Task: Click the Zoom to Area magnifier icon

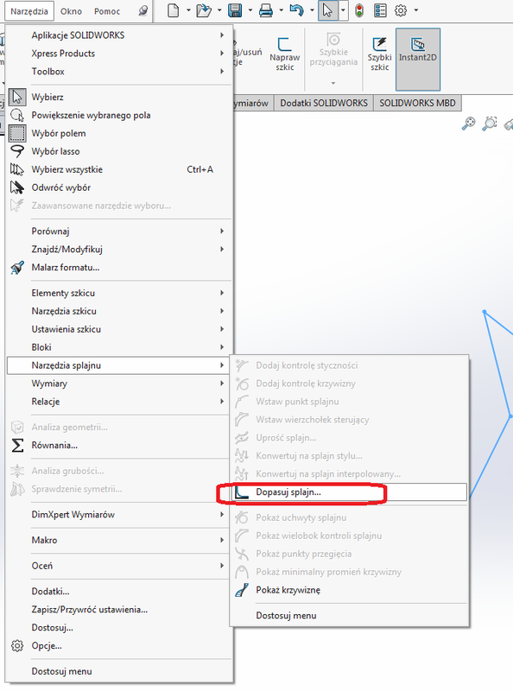Action: tap(490, 124)
